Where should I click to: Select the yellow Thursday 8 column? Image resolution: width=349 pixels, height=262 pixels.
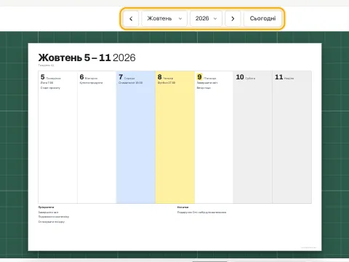174,137
